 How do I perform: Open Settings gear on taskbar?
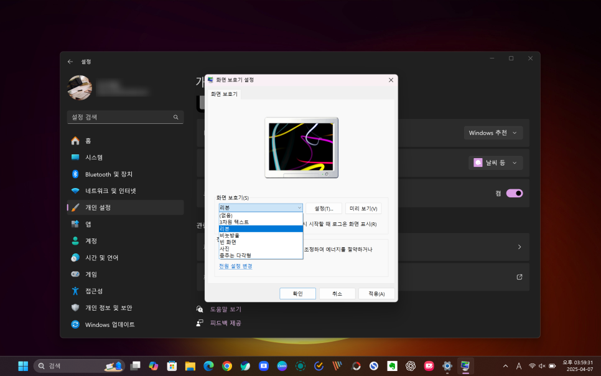[x=447, y=366]
